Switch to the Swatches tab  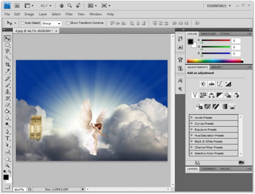(208, 34)
